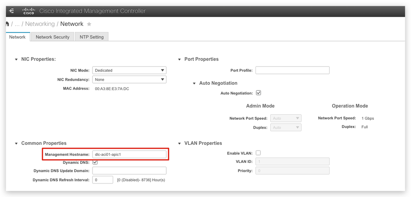This screenshot has width=411, height=197.
Task: Click the Management Hostname field
Action: coord(130,154)
